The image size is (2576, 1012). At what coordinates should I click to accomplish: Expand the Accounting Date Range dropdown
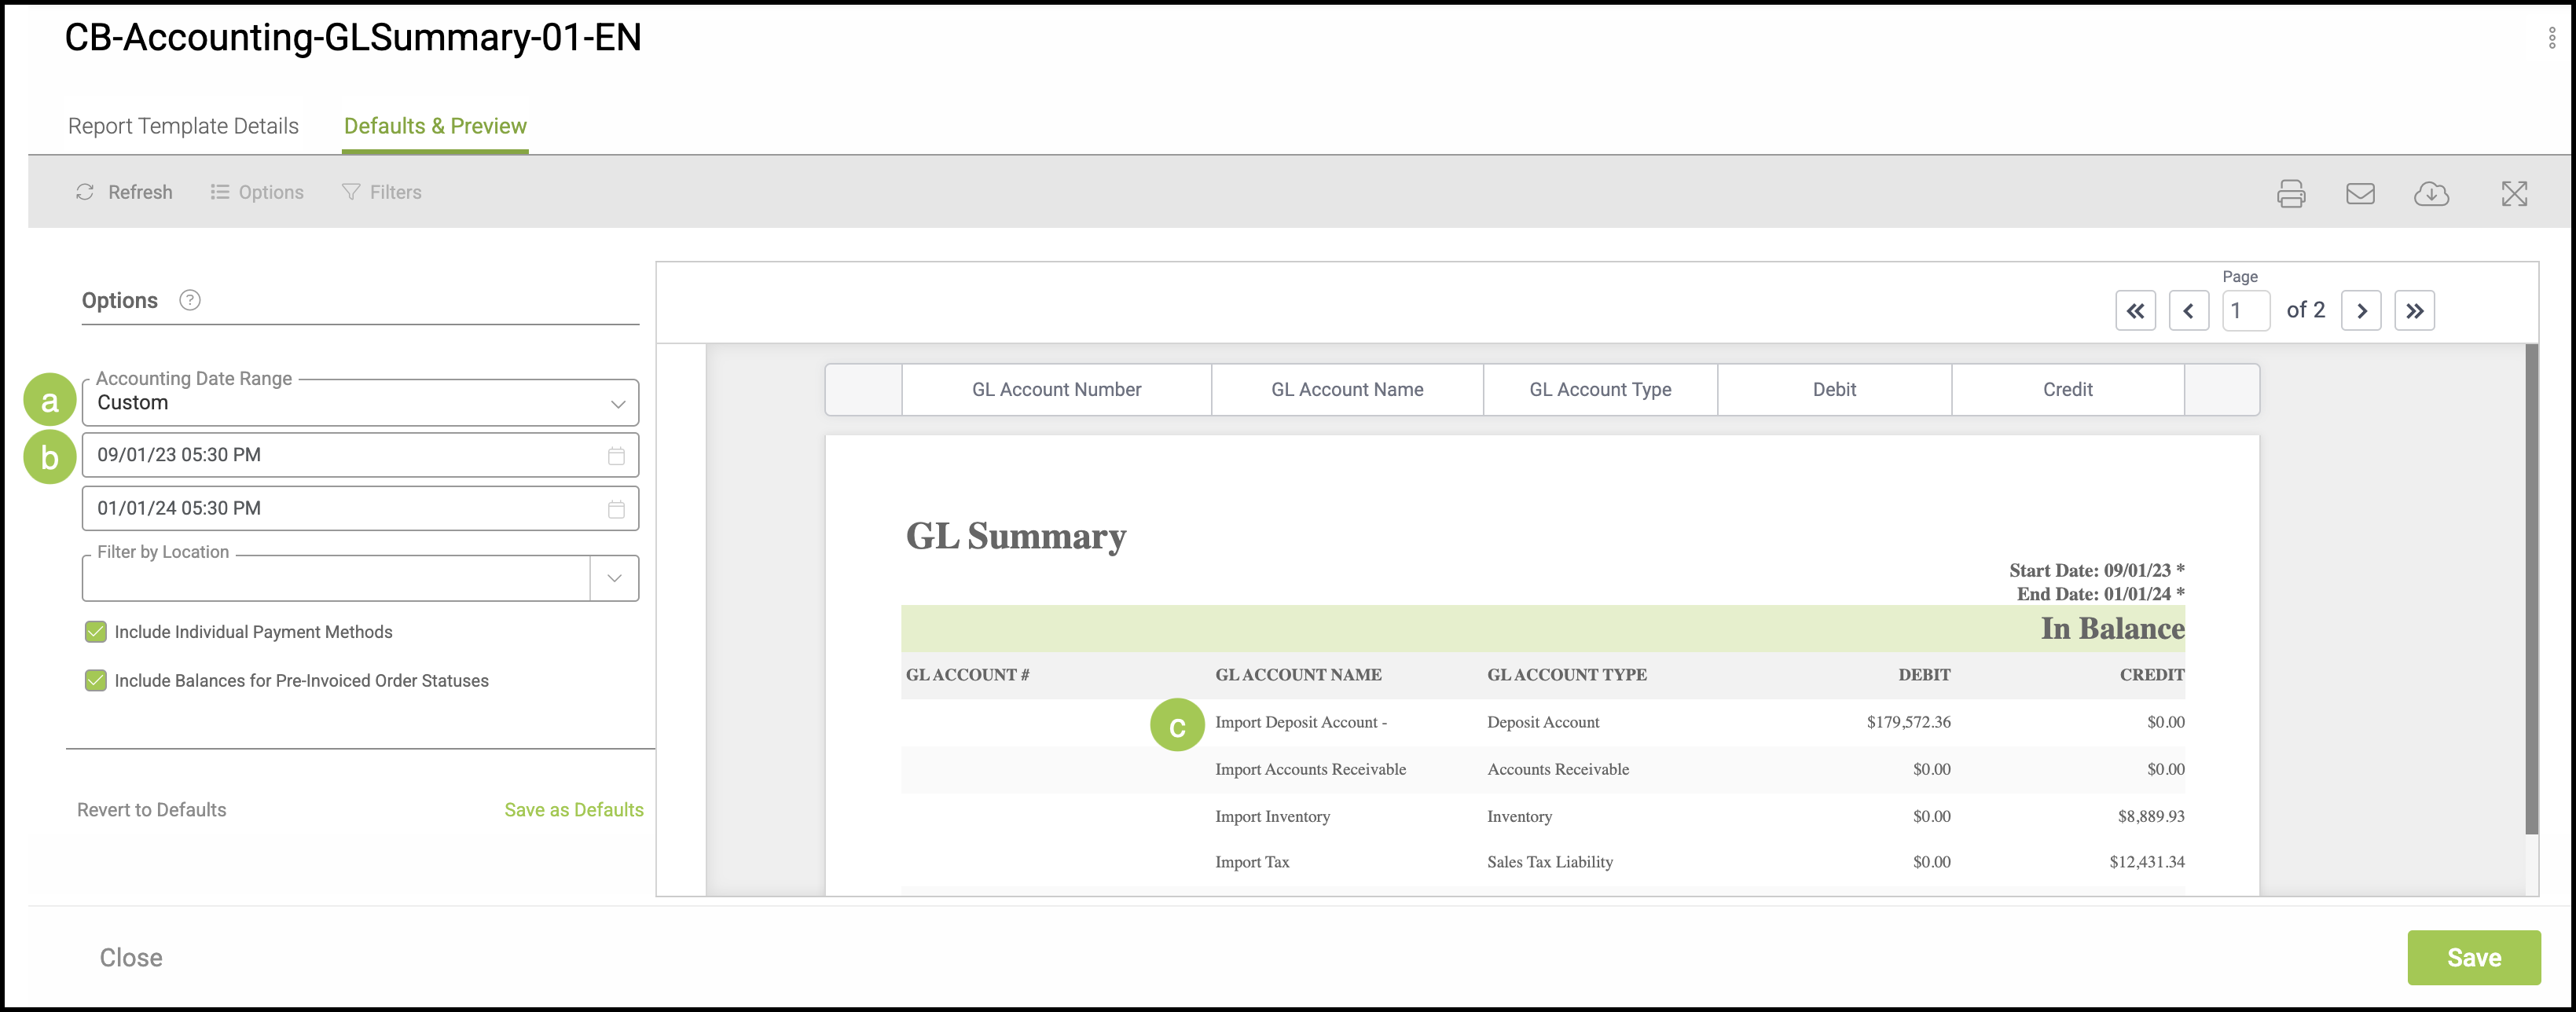pyautogui.click(x=617, y=404)
